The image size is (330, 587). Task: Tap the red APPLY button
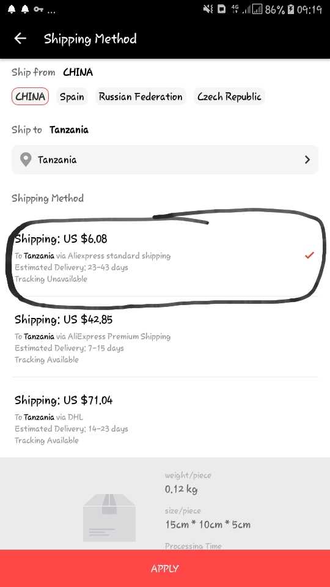tap(165, 568)
